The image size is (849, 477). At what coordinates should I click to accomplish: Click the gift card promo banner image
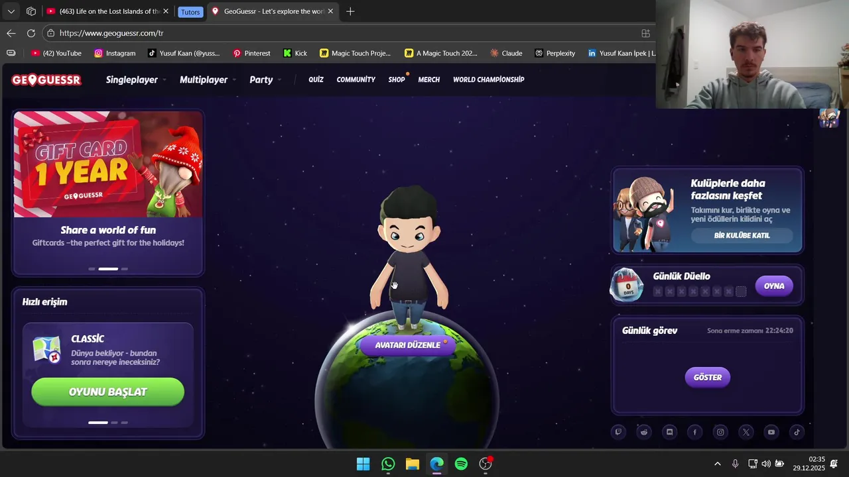(108, 164)
